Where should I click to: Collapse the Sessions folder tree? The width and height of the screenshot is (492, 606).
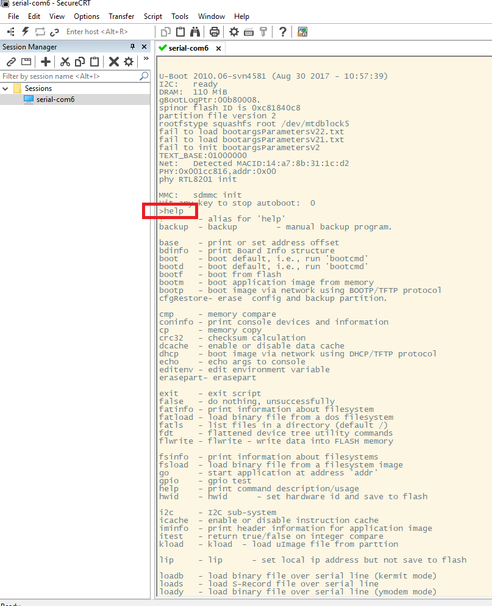pyautogui.click(x=5, y=88)
